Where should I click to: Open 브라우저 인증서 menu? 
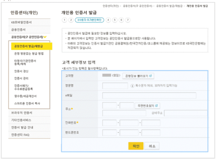coord(30,113)
